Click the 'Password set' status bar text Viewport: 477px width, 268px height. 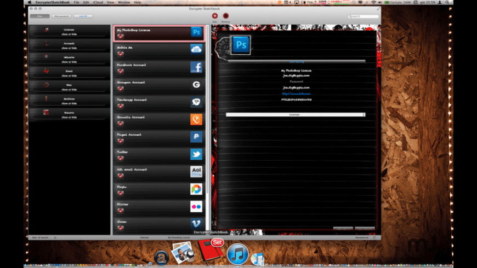pyautogui.click(x=362, y=238)
